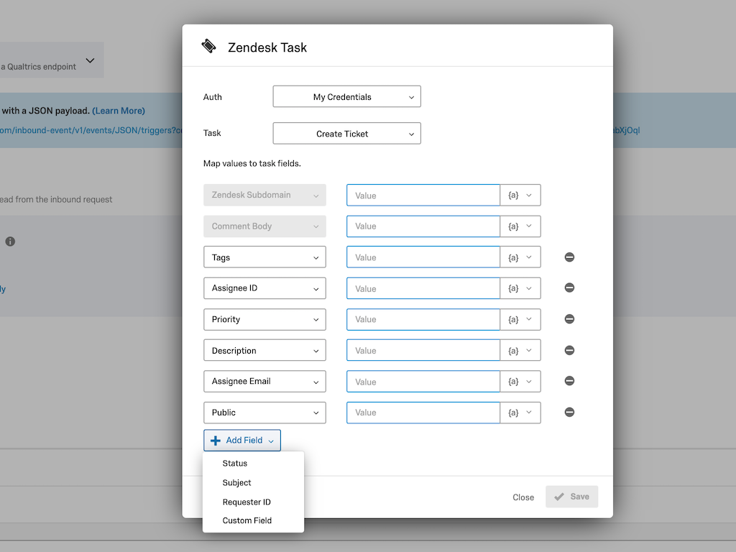Click the Save button

click(x=571, y=497)
